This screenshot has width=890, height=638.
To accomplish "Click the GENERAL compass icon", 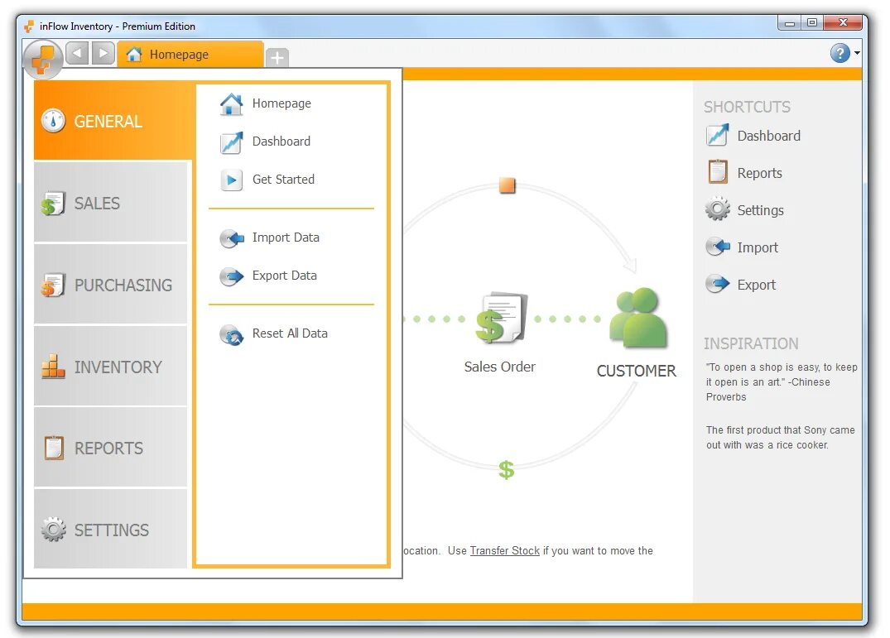I will point(53,120).
